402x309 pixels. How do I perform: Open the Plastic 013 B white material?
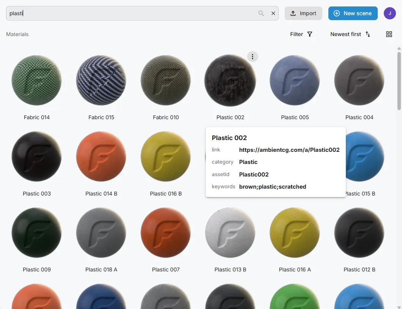(x=230, y=232)
